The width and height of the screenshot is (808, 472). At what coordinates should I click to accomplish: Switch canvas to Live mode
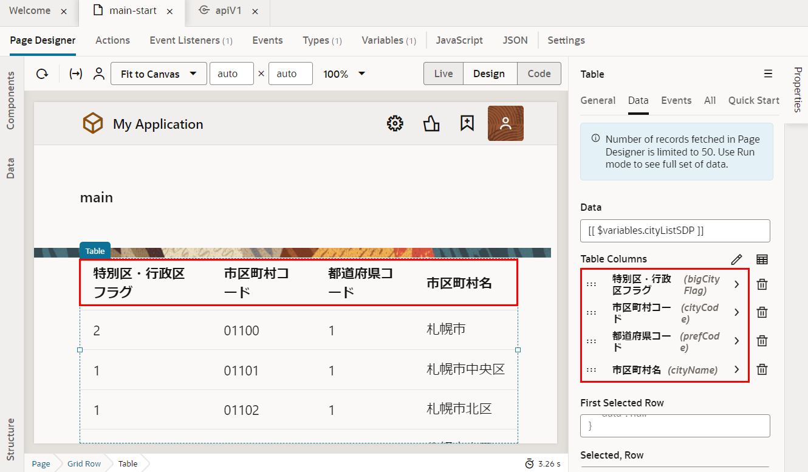point(443,74)
